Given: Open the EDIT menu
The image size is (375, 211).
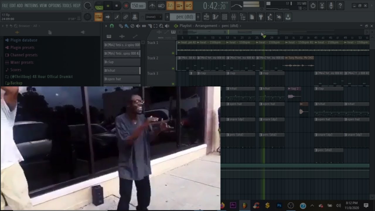Looking at the screenshot, I should 13,6.
